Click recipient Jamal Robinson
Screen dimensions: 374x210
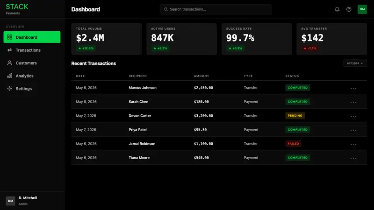pyautogui.click(x=142, y=144)
